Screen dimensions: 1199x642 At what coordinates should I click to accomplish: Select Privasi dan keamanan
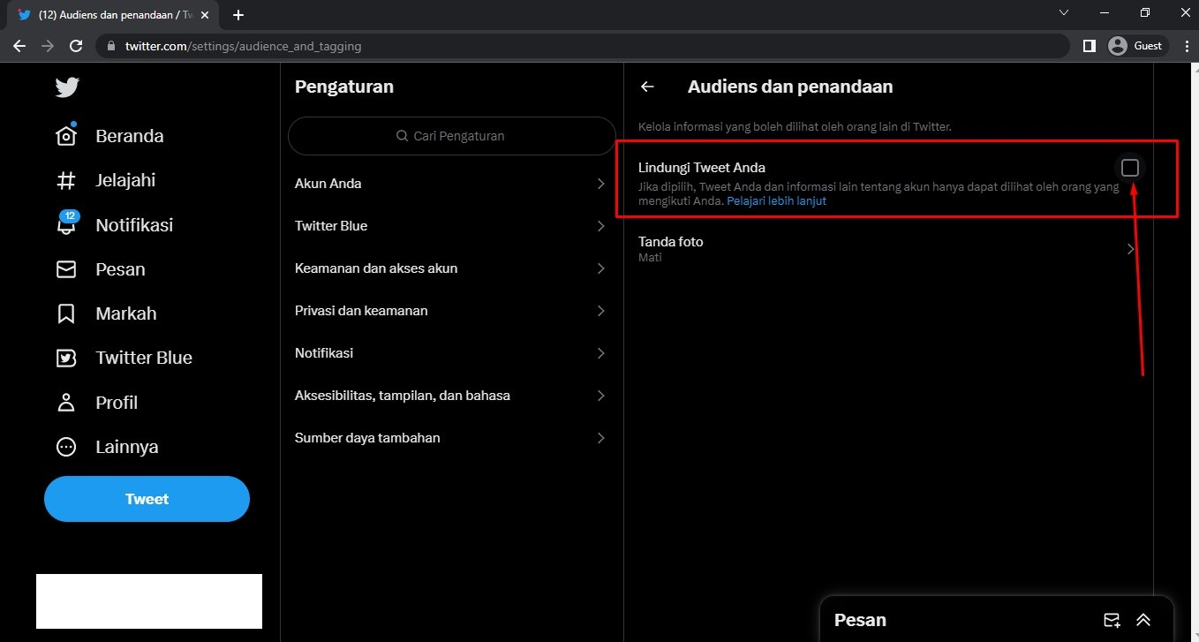[452, 311]
